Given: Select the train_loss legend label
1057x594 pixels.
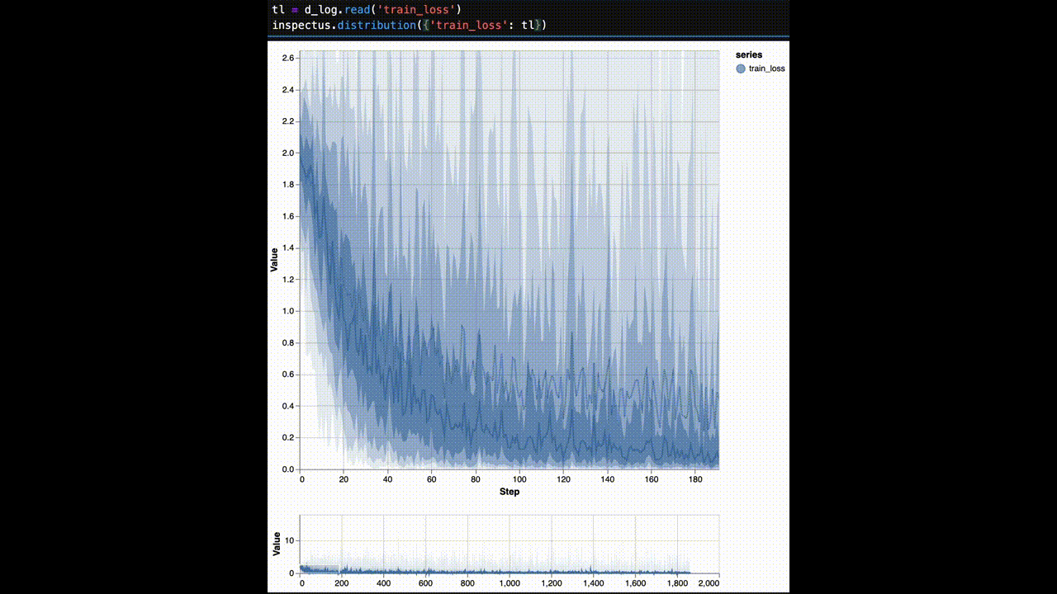Looking at the screenshot, I should 766,68.
